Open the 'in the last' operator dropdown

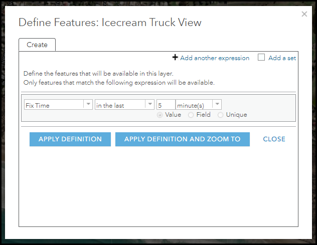(120, 105)
